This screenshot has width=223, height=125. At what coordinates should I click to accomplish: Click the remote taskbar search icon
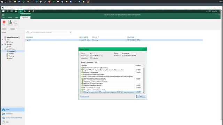pyautogui.click(x=8, y=11)
